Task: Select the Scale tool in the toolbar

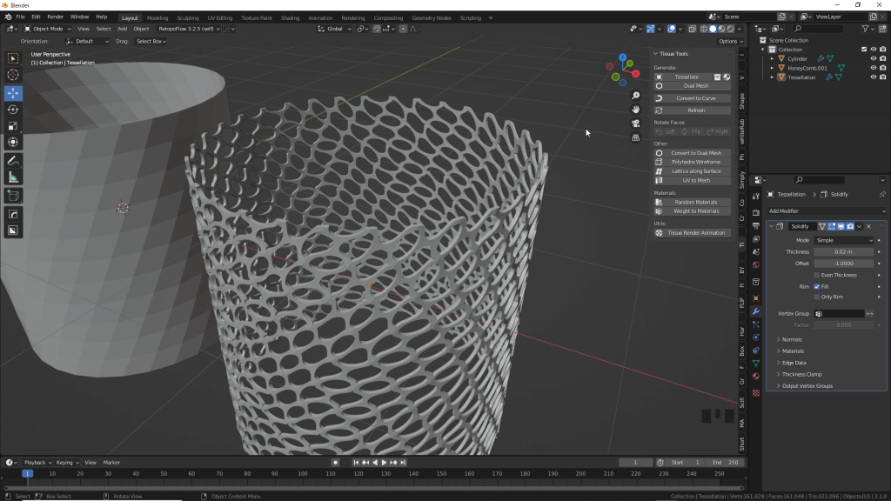Action: (x=12, y=124)
